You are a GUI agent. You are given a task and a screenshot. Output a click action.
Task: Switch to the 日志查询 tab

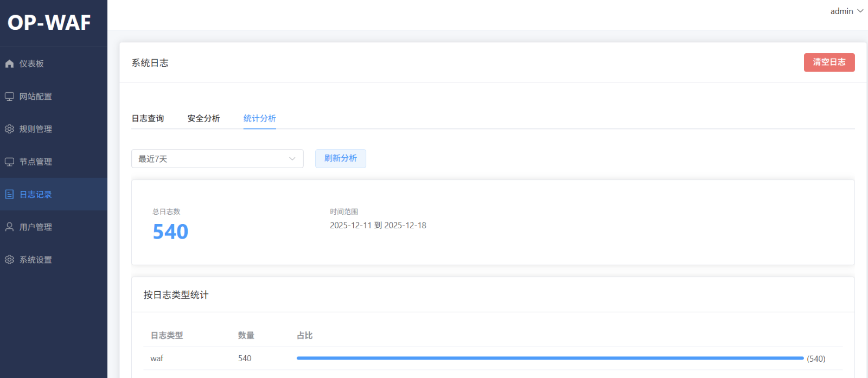[148, 118]
